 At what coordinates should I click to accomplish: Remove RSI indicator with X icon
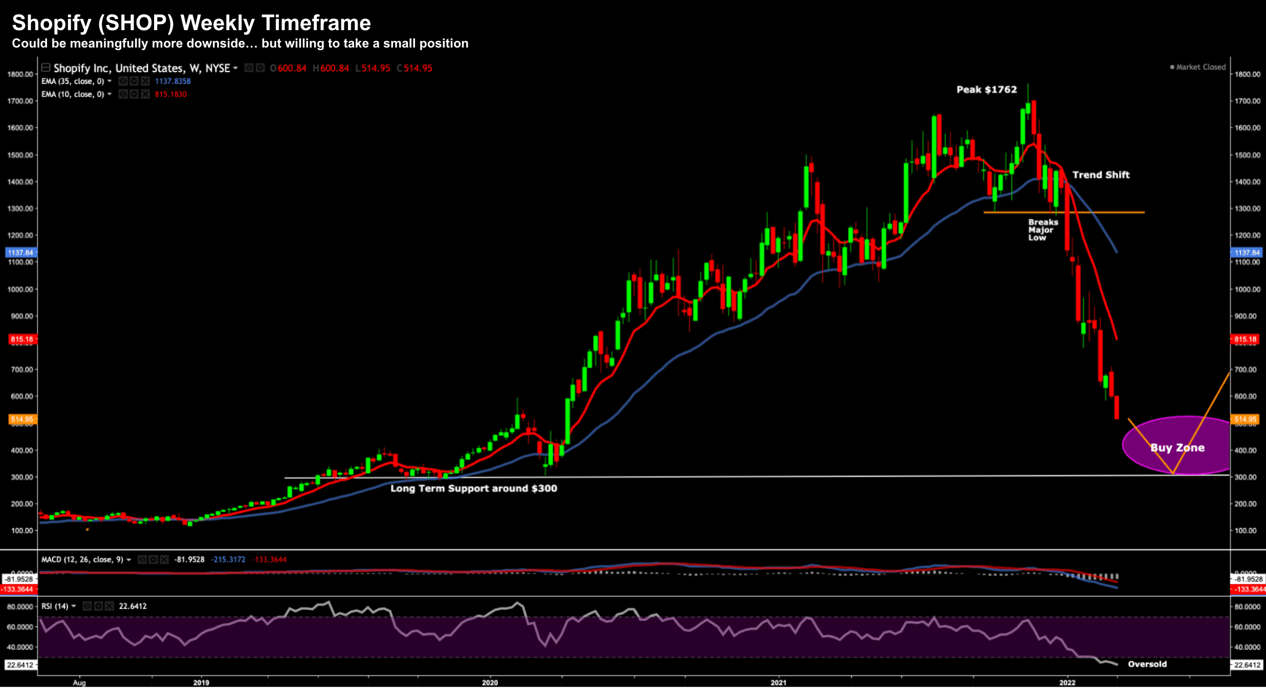(x=109, y=606)
